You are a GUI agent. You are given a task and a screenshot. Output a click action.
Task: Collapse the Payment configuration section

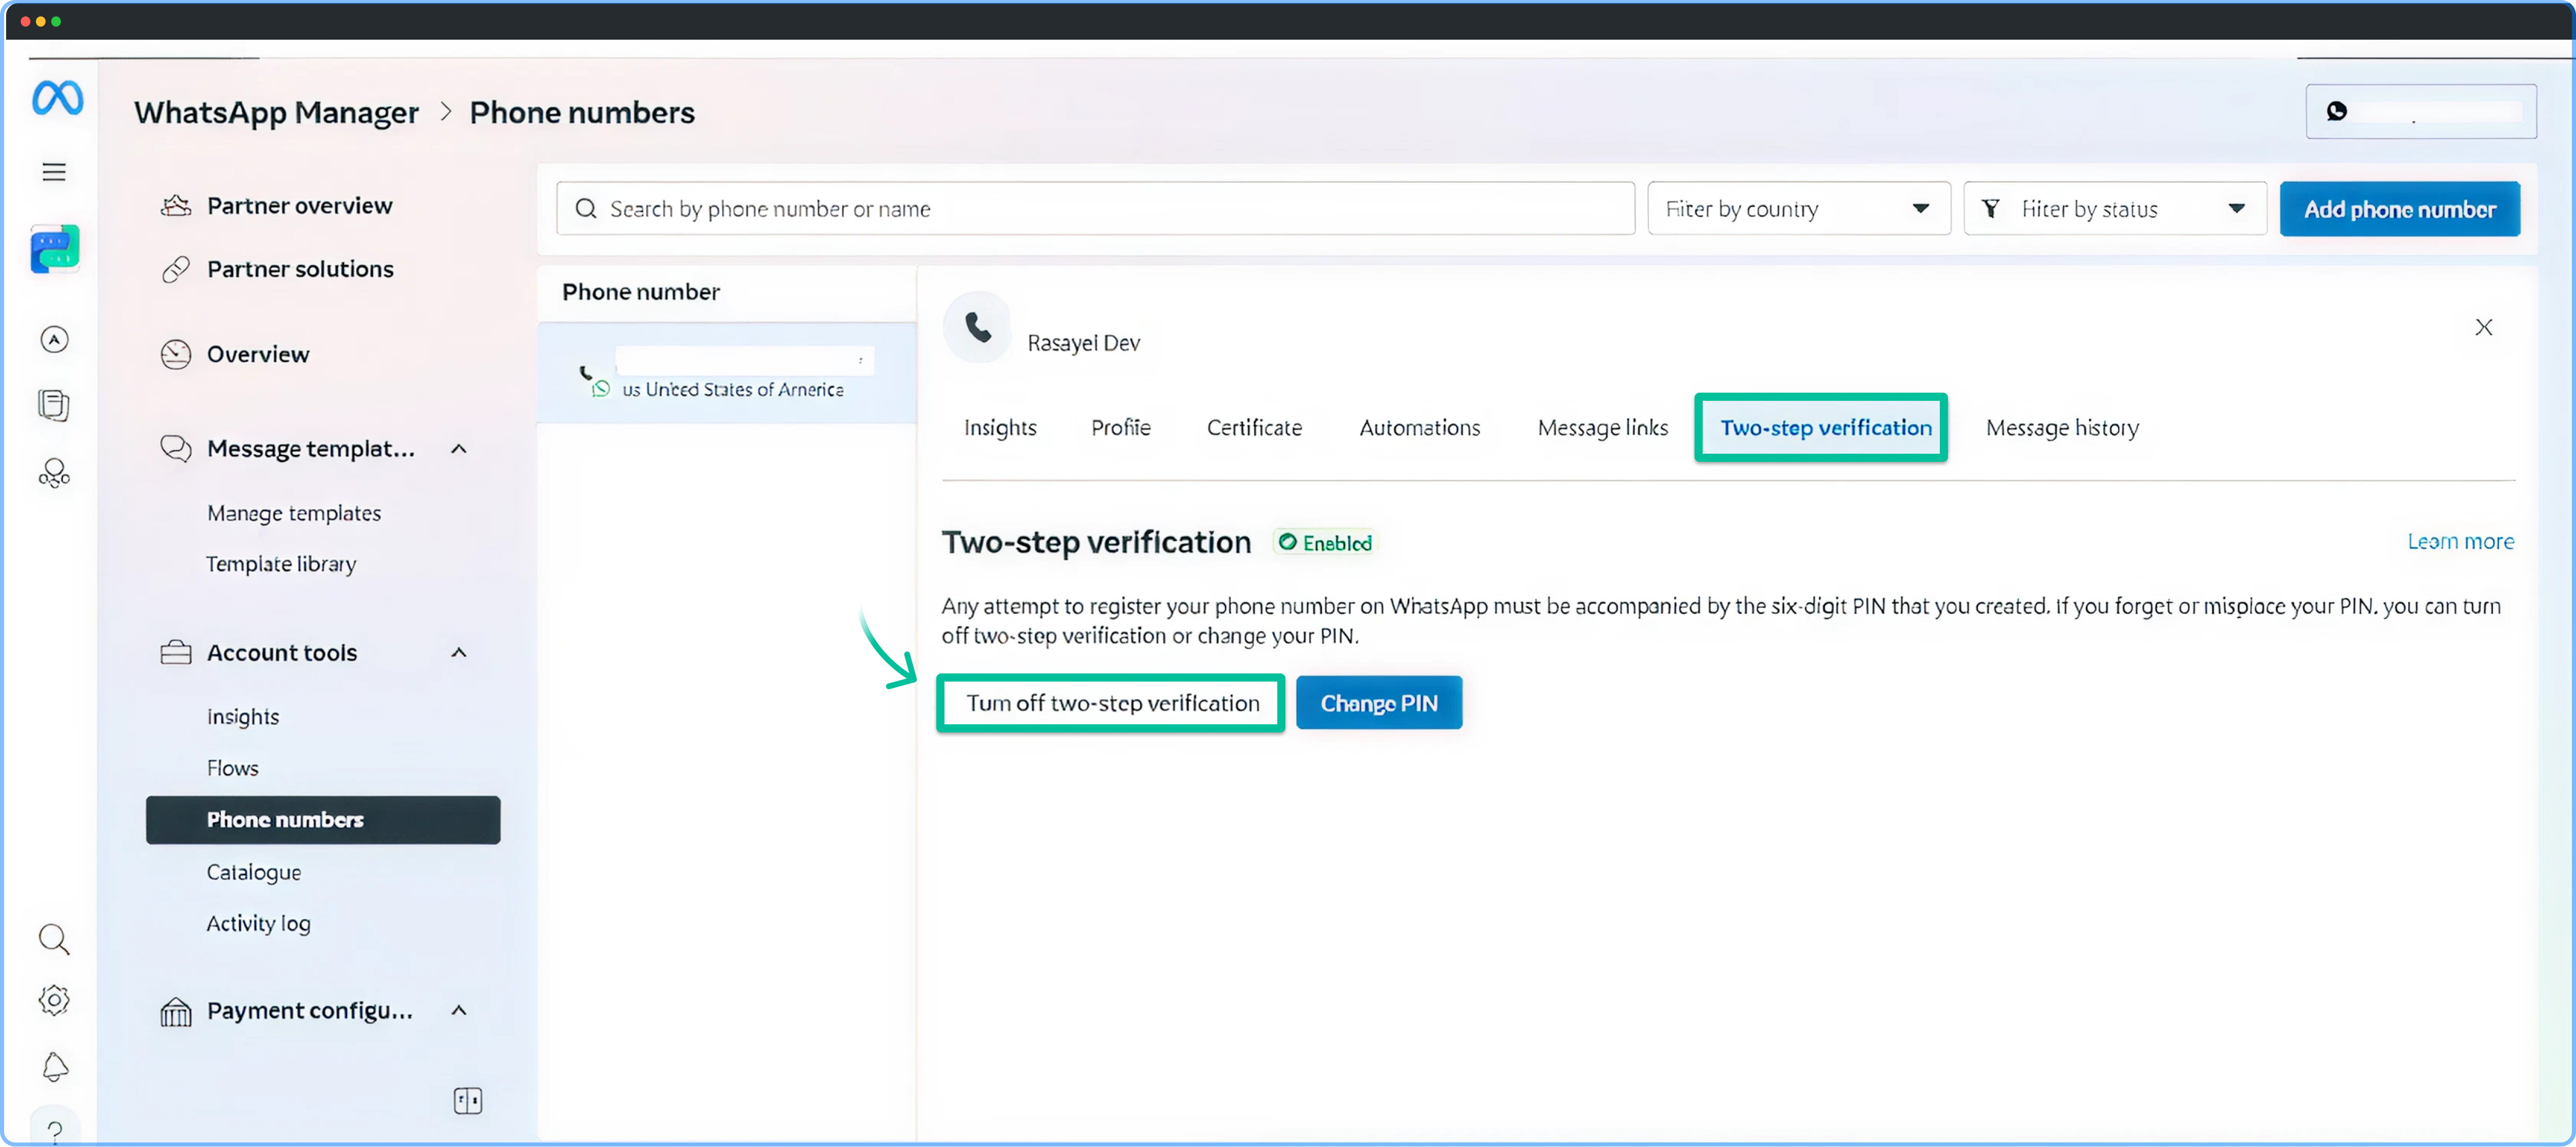tap(459, 1010)
